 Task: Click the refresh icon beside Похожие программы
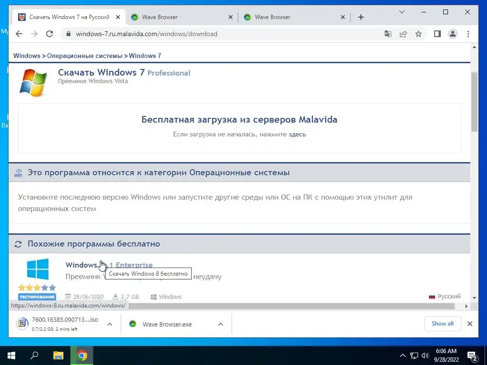(18, 244)
